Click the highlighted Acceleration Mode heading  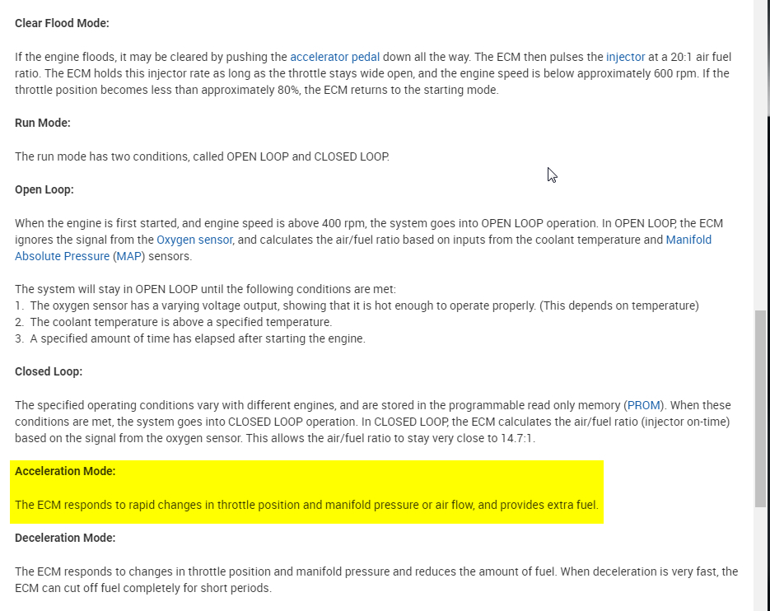click(x=65, y=471)
